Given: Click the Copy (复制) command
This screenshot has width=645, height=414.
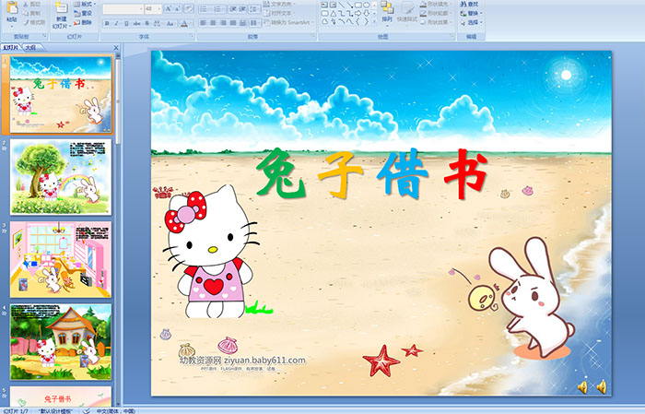Looking at the screenshot, I should (31, 13).
